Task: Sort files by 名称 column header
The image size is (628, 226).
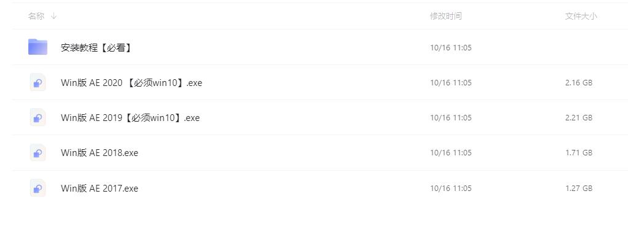Action: 36,16
